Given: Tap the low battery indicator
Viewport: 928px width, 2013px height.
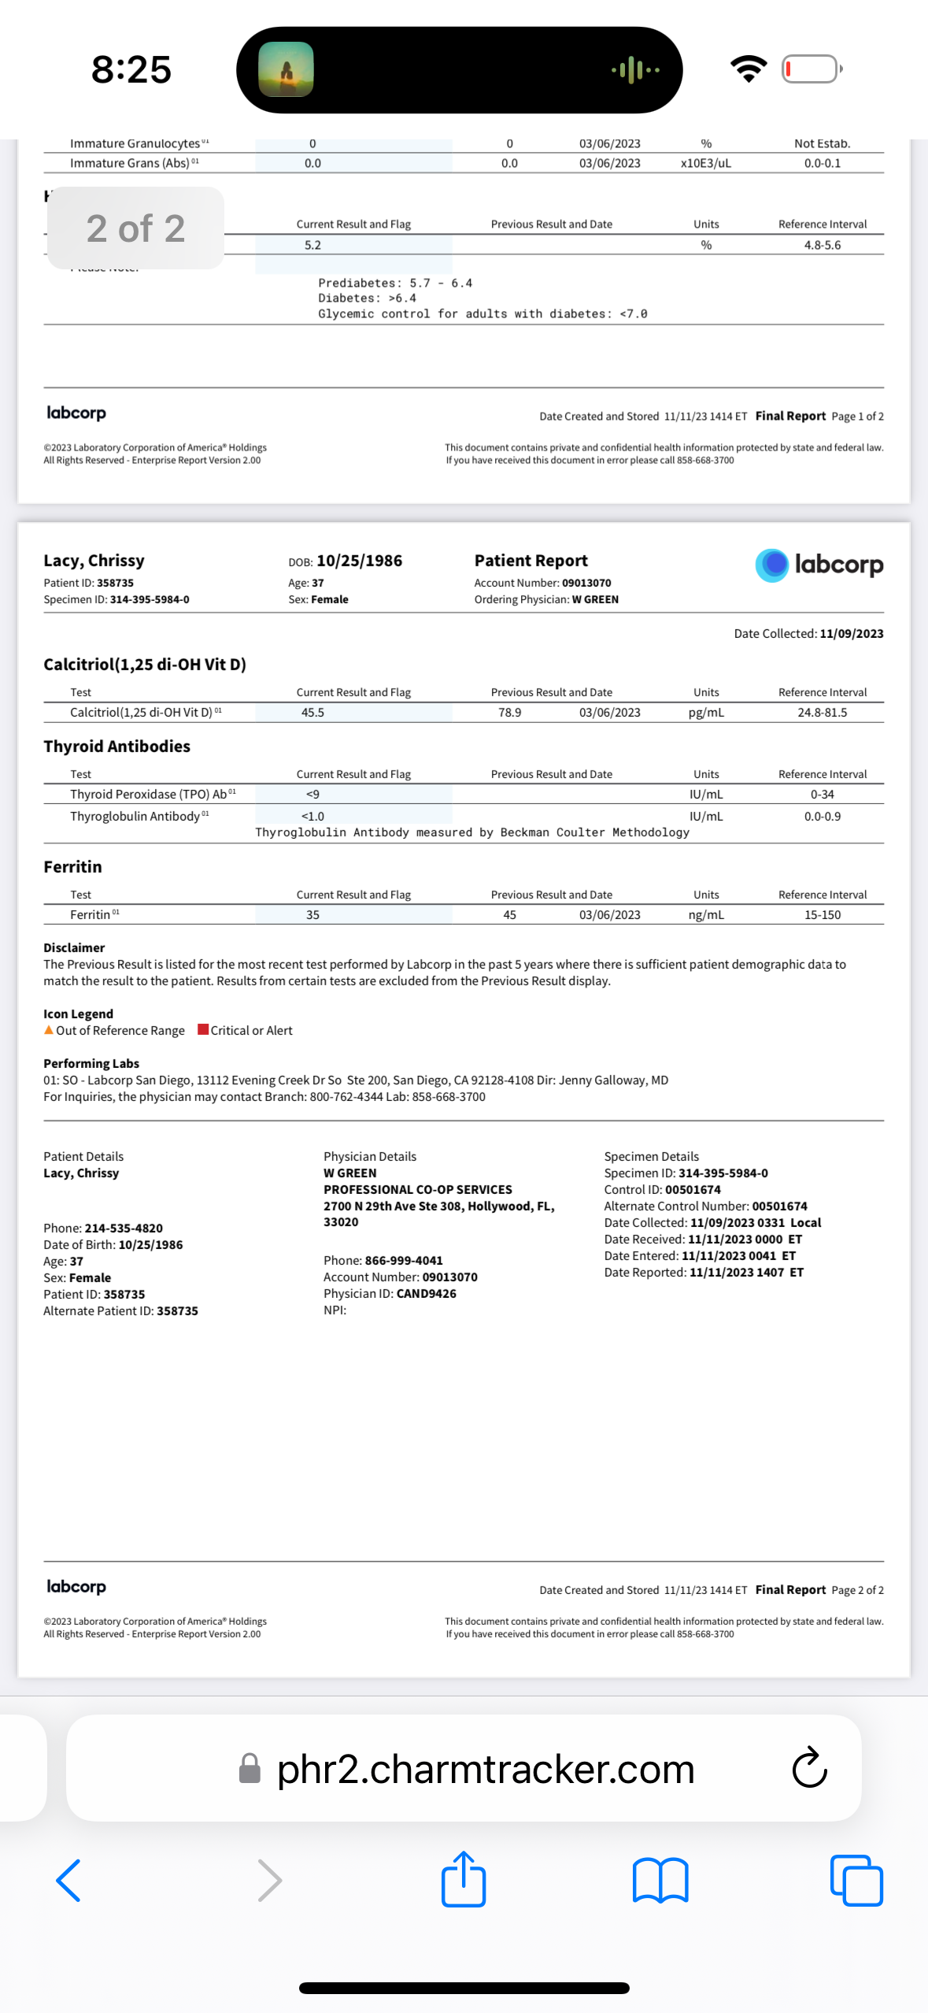Looking at the screenshot, I should coord(812,69).
